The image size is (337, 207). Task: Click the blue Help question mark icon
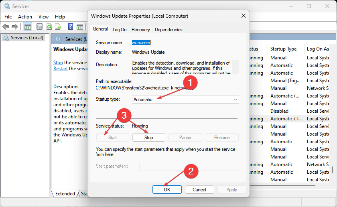[70, 26]
